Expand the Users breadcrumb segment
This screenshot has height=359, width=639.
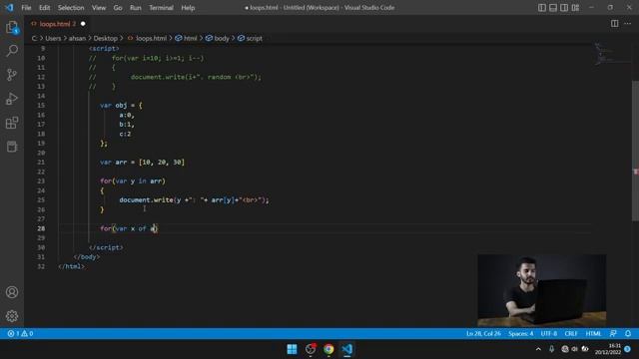click(53, 38)
